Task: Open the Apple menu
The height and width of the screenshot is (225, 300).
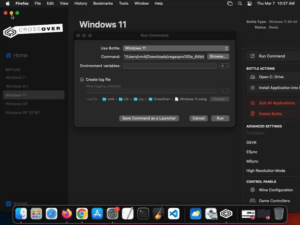Action: (x=8, y=3)
